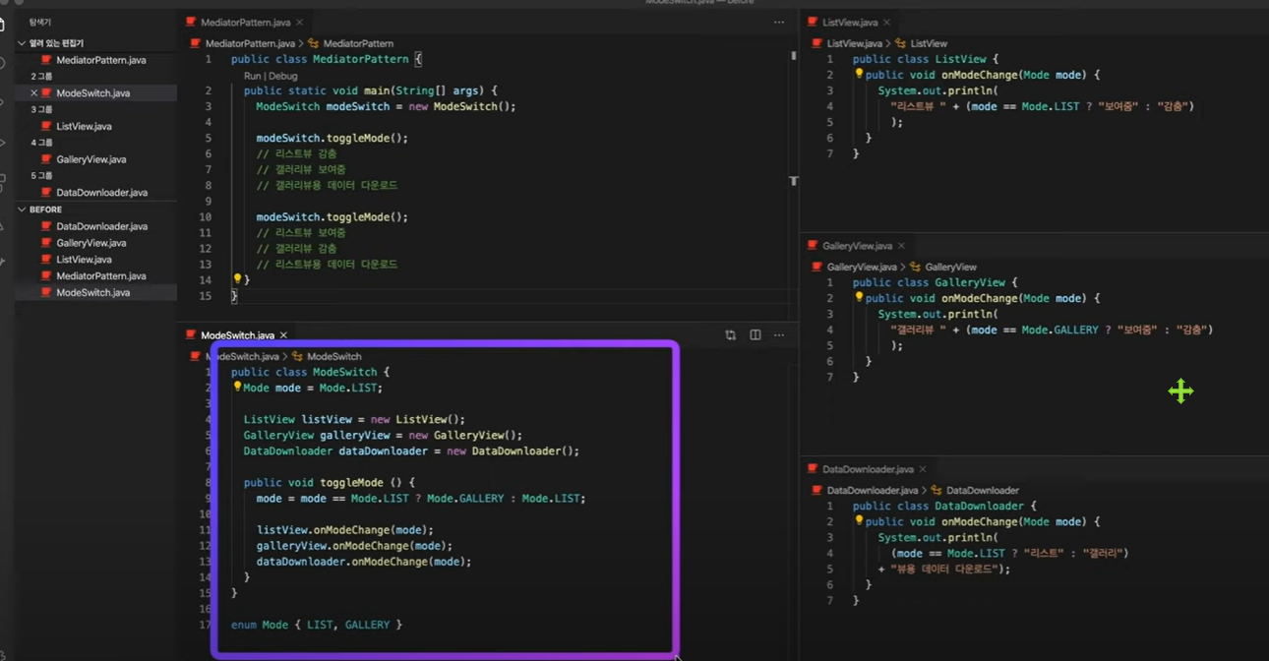Click the comment // 갤러리뷰용 데이터 다운로드
1269x661 pixels.
(x=327, y=185)
